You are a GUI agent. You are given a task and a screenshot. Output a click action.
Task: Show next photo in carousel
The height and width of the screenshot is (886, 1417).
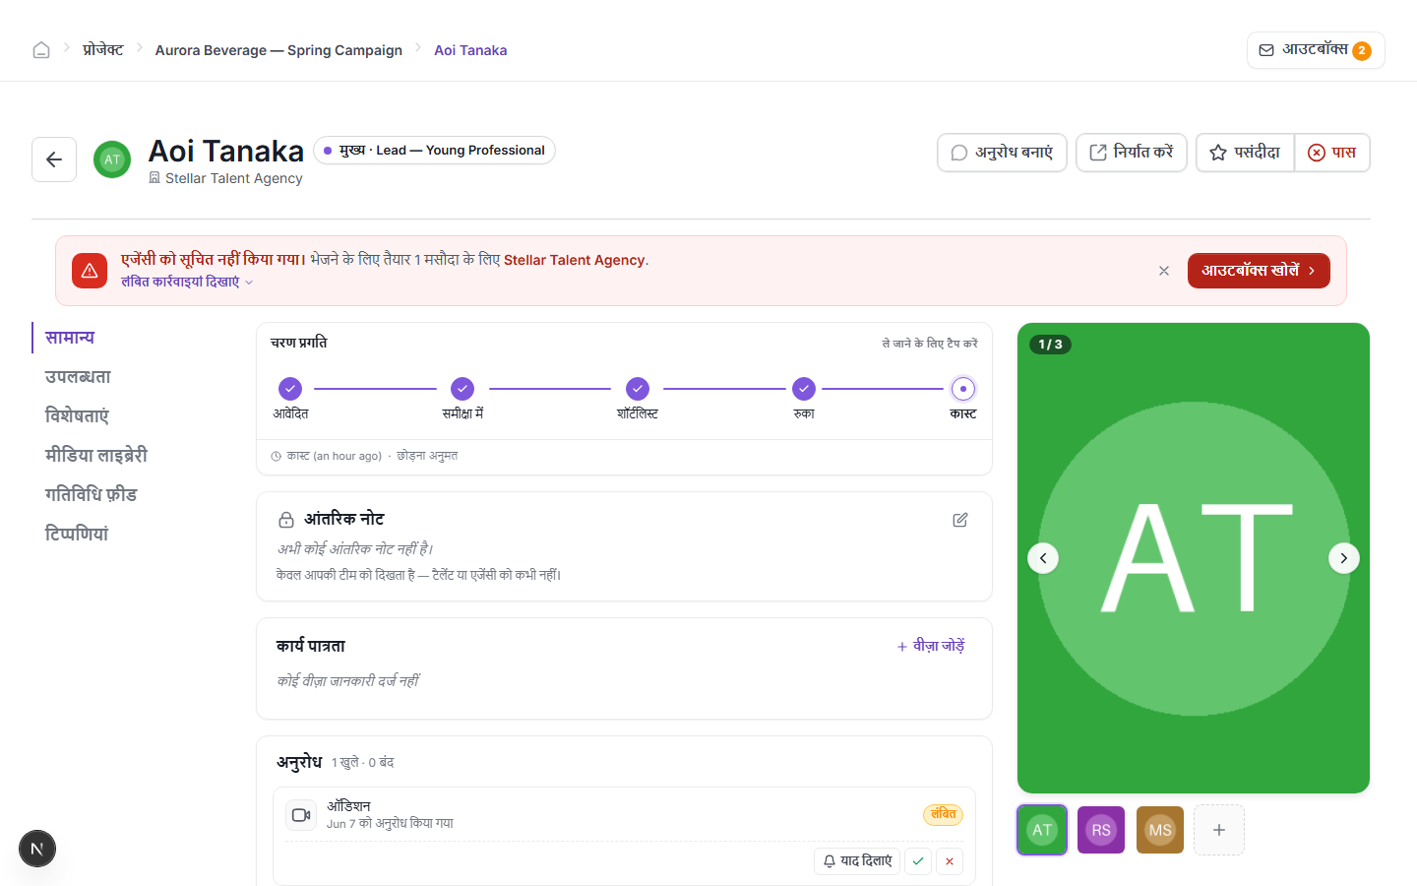tap(1344, 558)
